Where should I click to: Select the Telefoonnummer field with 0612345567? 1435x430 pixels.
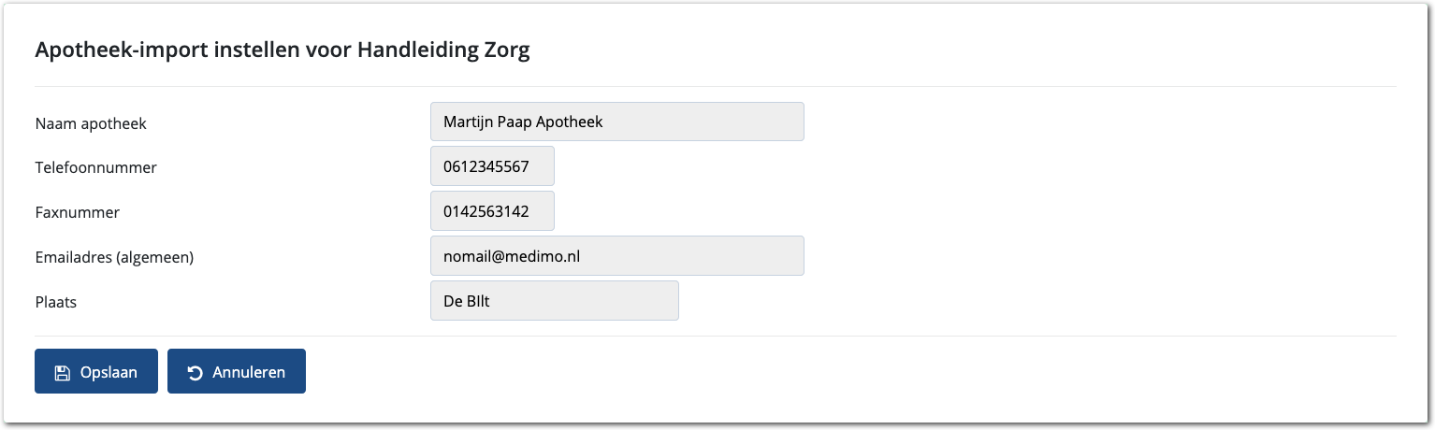[x=492, y=166]
